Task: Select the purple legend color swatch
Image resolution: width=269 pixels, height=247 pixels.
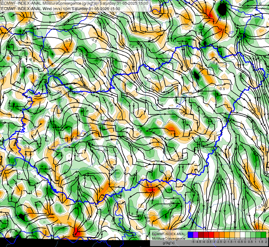Action: [x=196, y=235]
